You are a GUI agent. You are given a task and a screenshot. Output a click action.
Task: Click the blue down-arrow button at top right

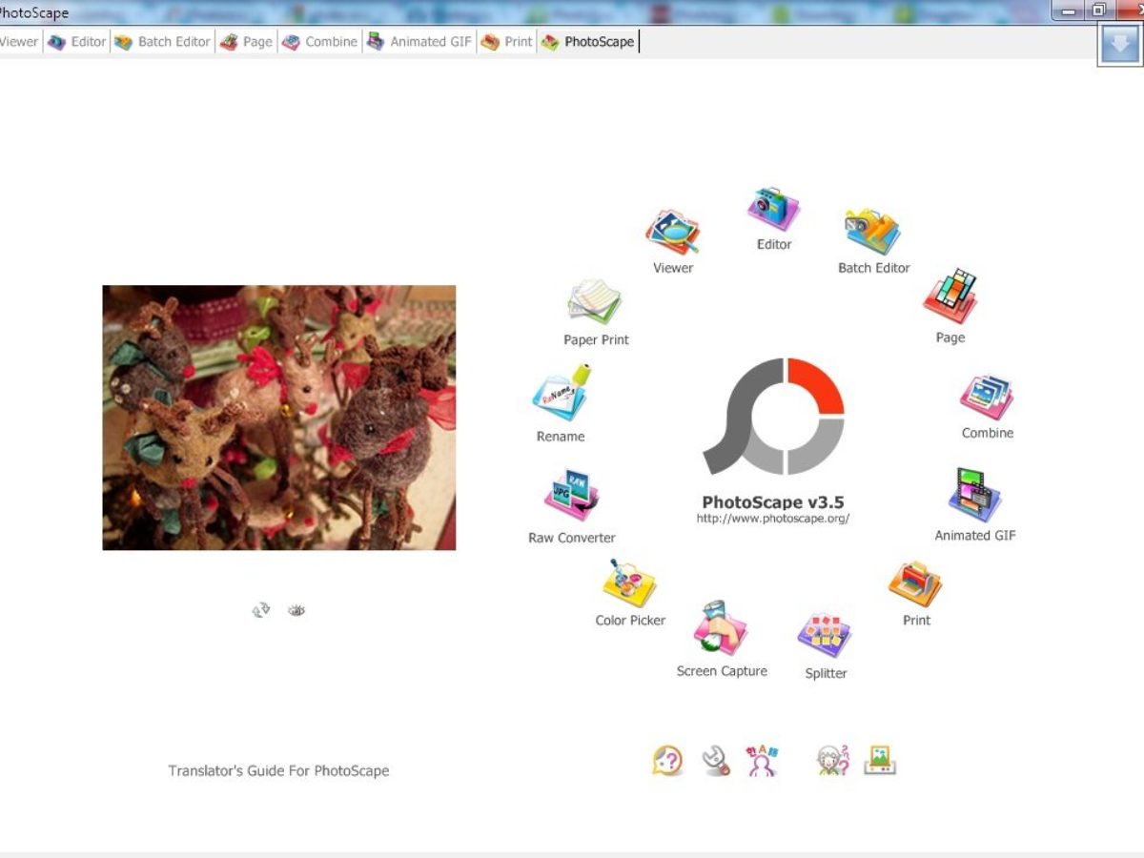tap(1119, 44)
